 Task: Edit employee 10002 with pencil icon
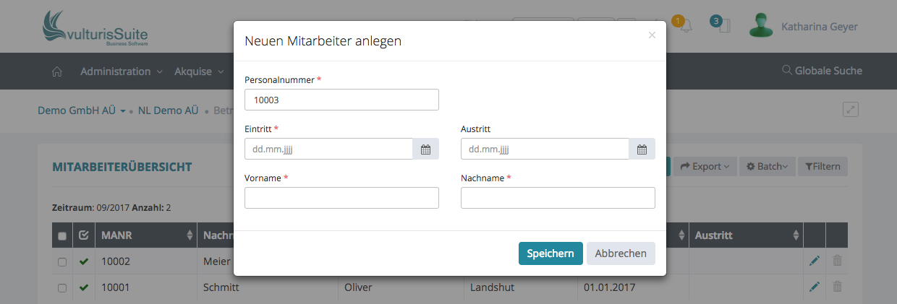click(x=815, y=261)
